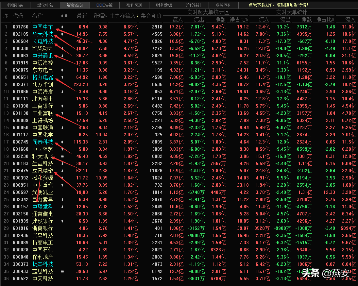Select stock name 盛和资源

click(x=43, y=178)
